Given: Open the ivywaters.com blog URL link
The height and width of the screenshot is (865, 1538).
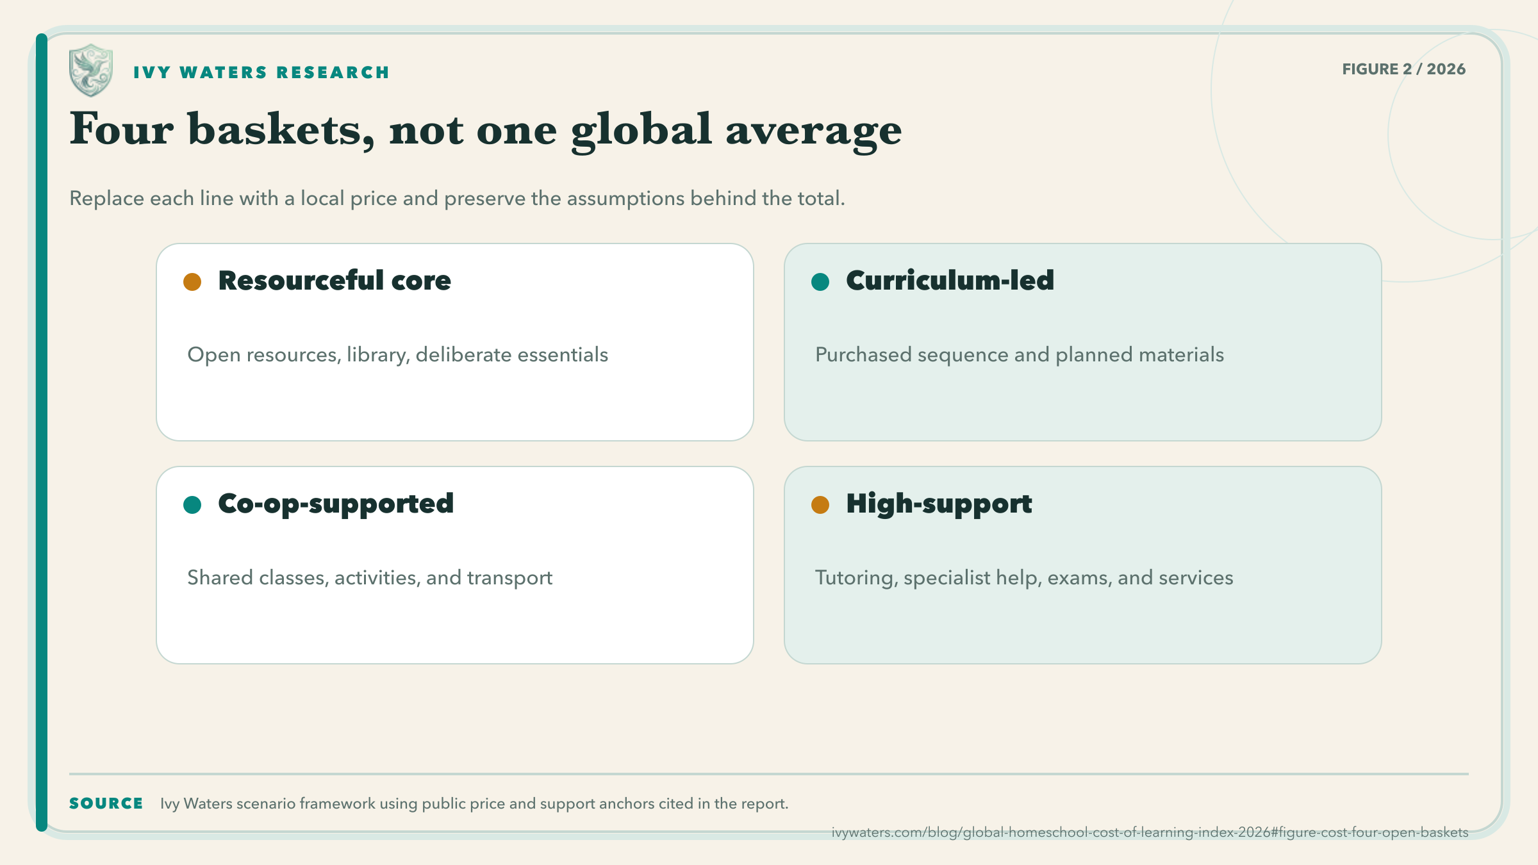Looking at the screenshot, I should (x=1150, y=832).
